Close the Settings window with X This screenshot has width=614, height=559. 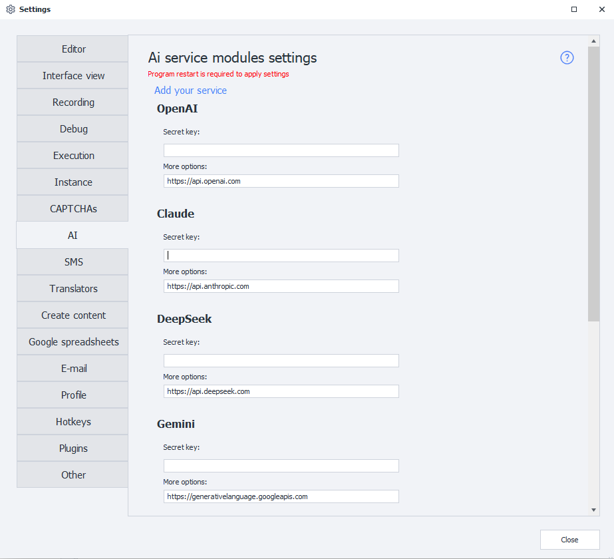[602, 9]
